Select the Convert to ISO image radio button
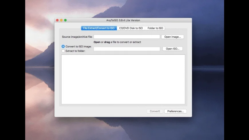Viewport: 249px width, 140px height. [x=63, y=46]
